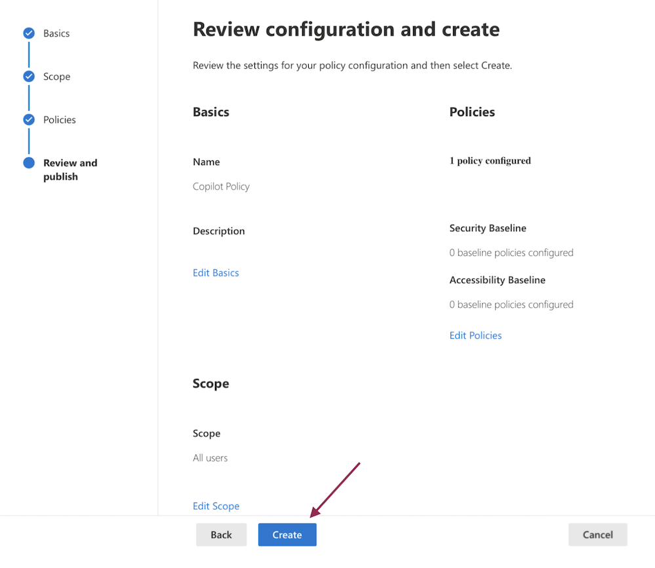Click the Accessibility Baseline label
This screenshot has height=568, width=655.
[x=498, y=280]
